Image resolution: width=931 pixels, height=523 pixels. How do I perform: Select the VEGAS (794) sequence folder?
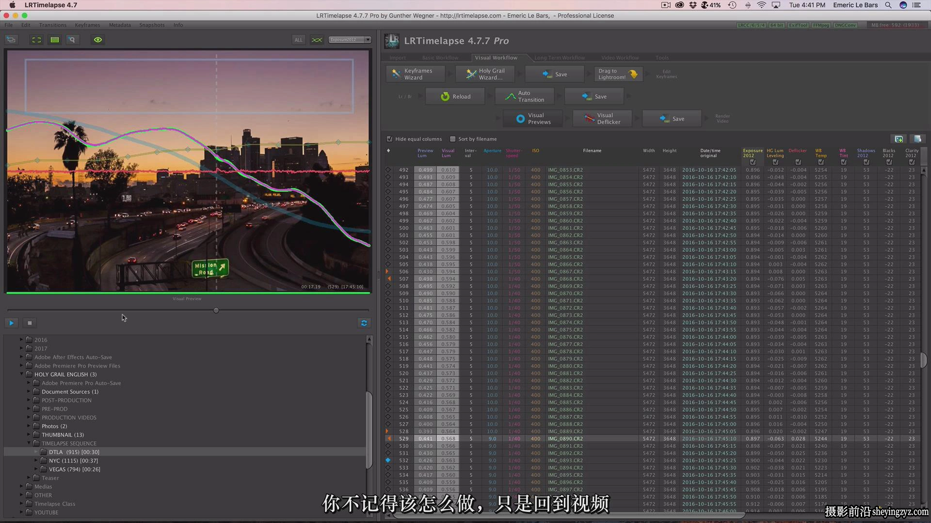click(x=75, y=469)
